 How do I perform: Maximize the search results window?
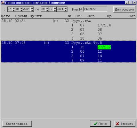click(130, 3)
